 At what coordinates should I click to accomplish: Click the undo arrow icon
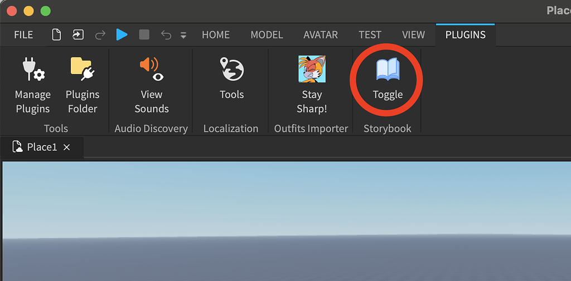point(166,34)
